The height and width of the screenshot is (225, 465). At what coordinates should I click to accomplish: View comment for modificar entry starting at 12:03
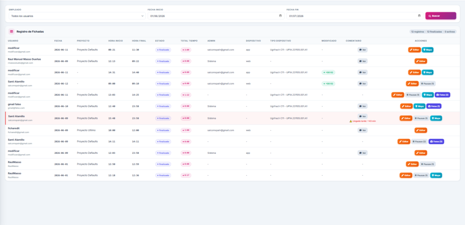(x=362, y=153)
